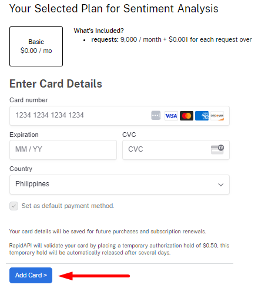Click the CVC card-back hint icon

(217, 149)
